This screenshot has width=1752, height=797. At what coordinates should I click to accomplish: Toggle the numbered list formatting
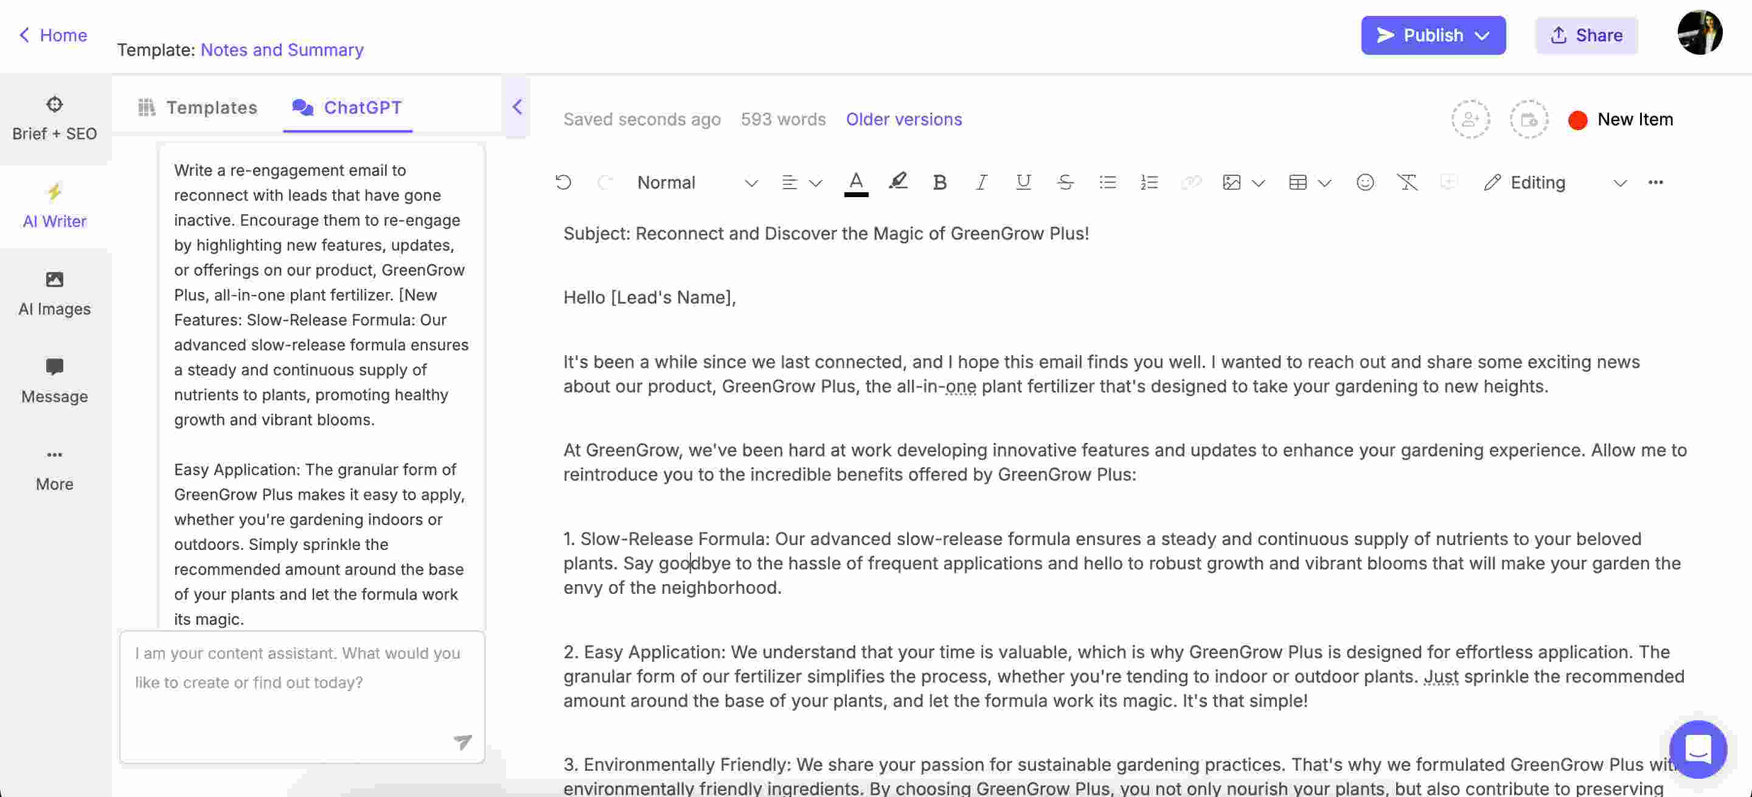(1147, 182)
